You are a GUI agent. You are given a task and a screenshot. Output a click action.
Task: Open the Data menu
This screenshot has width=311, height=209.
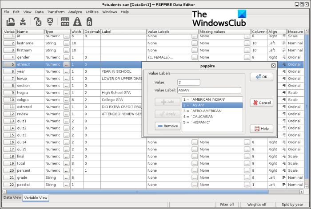(x=39, y=12)
